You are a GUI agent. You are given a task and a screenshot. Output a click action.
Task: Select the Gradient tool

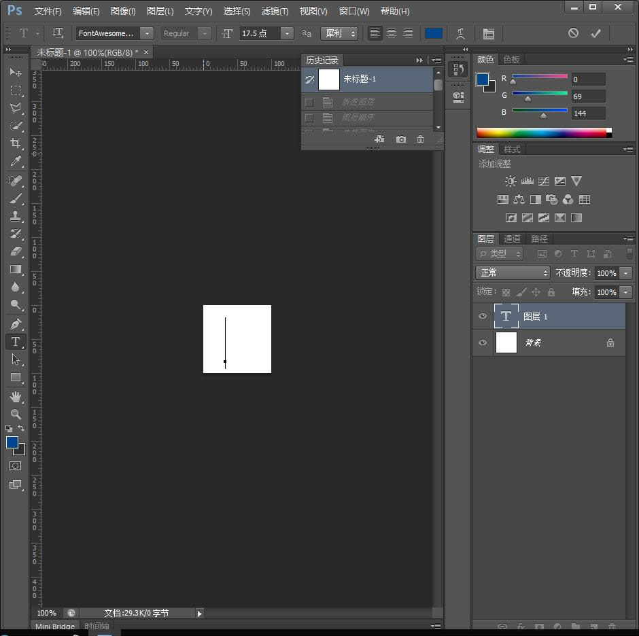(x=16, y=270)
